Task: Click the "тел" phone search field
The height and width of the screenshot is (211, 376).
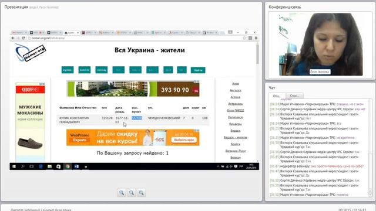Action: click(119, 70)
